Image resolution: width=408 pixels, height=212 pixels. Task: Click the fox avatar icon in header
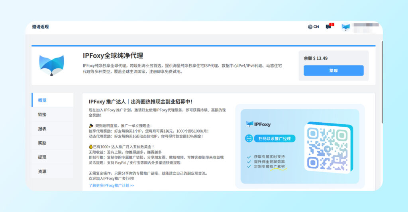pos(345,27)
